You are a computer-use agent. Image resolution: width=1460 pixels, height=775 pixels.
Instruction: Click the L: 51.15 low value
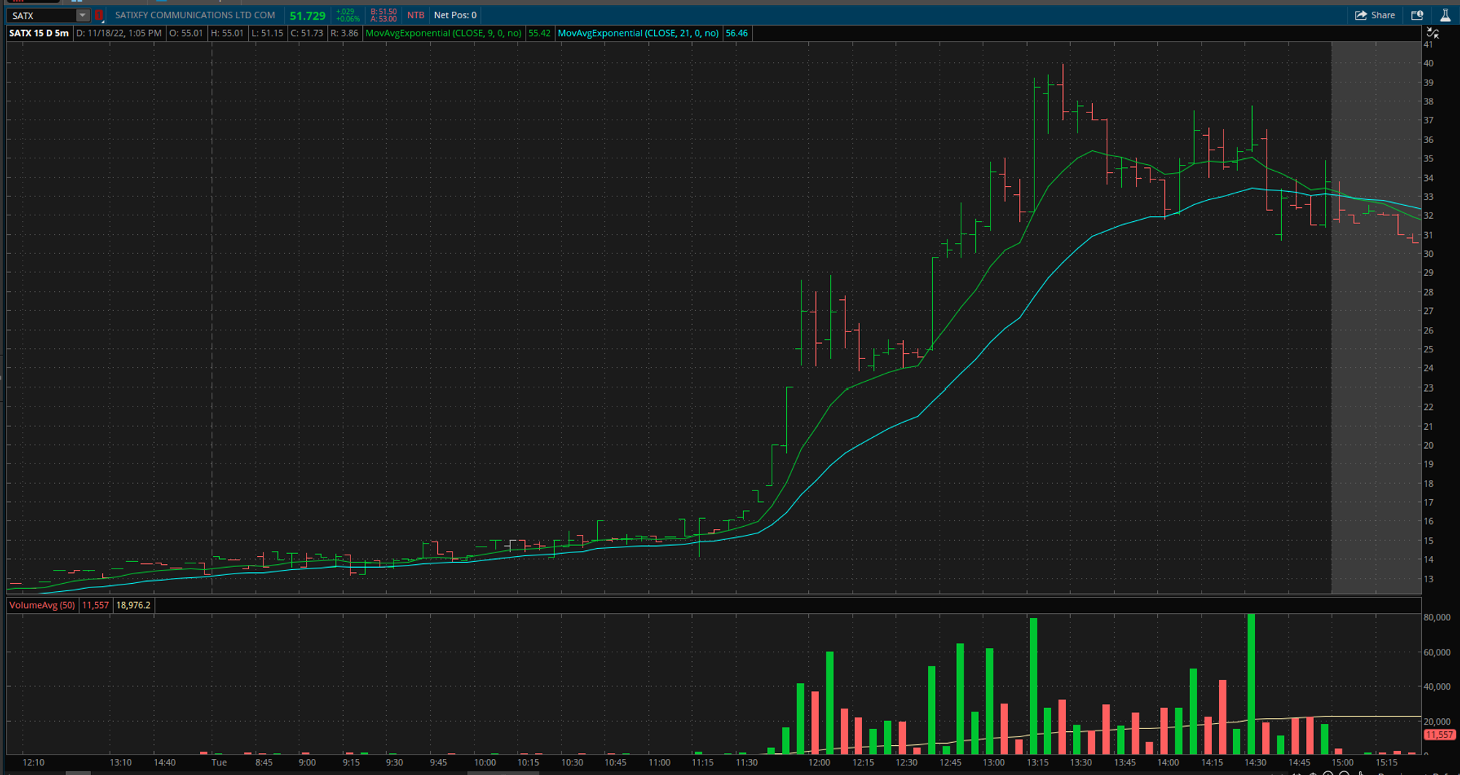267,33
